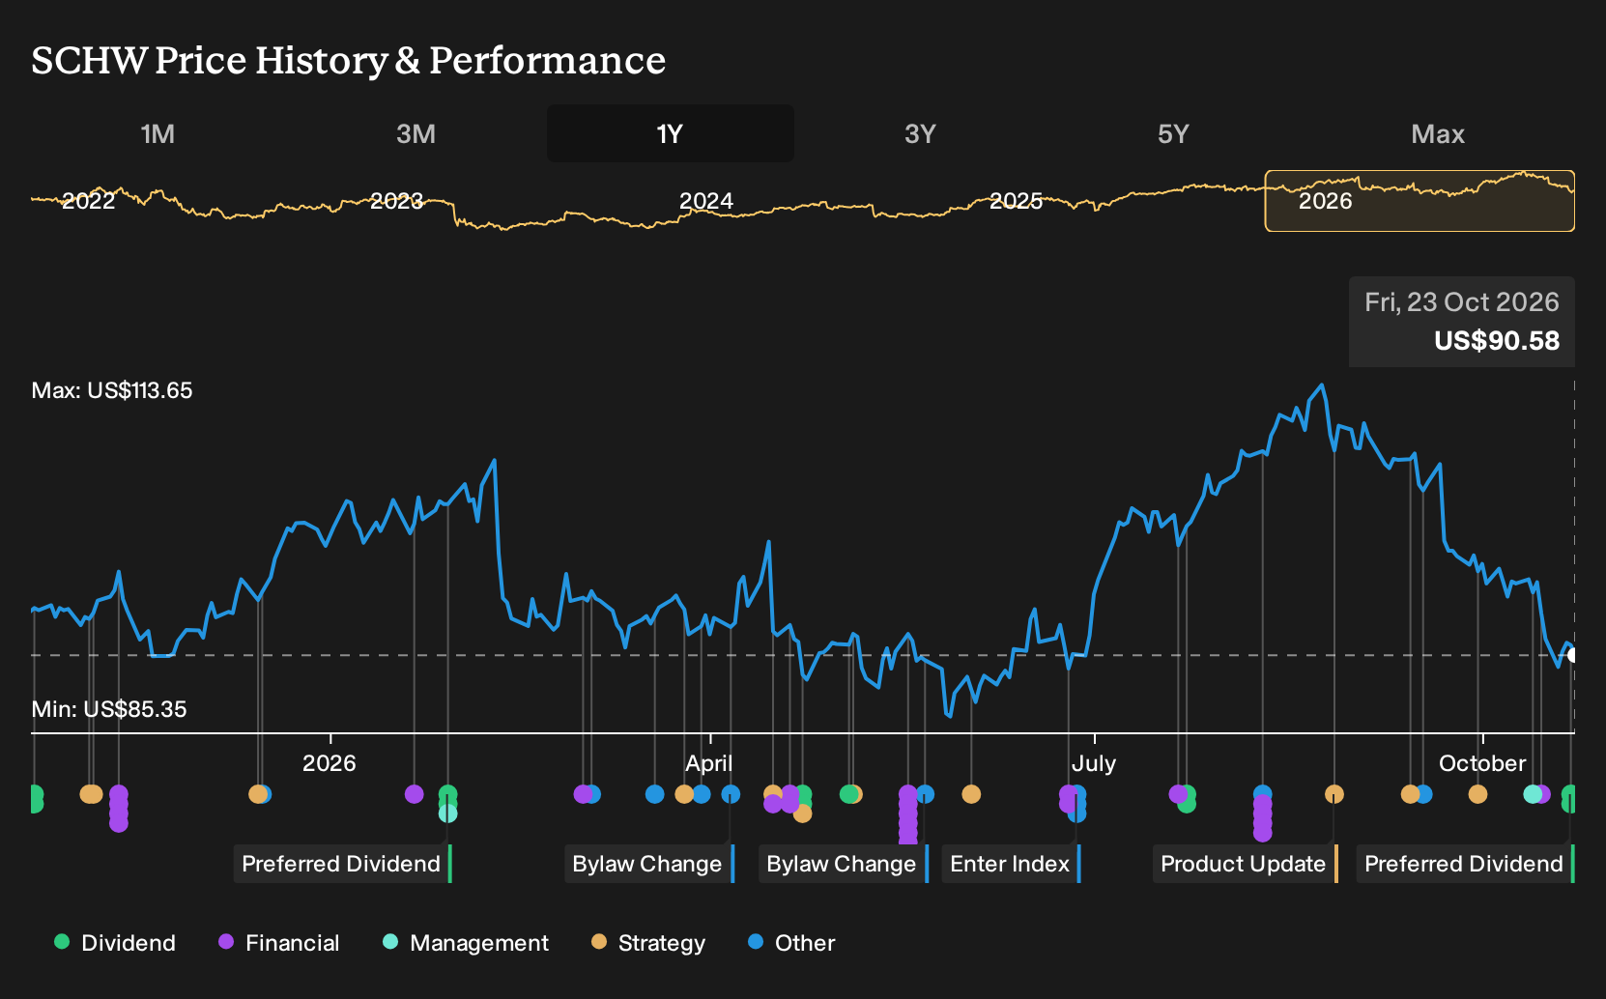The image size is (1606, 999).
Task: Click orange Strategy dot directly below October label
Action: (1477, 794)
